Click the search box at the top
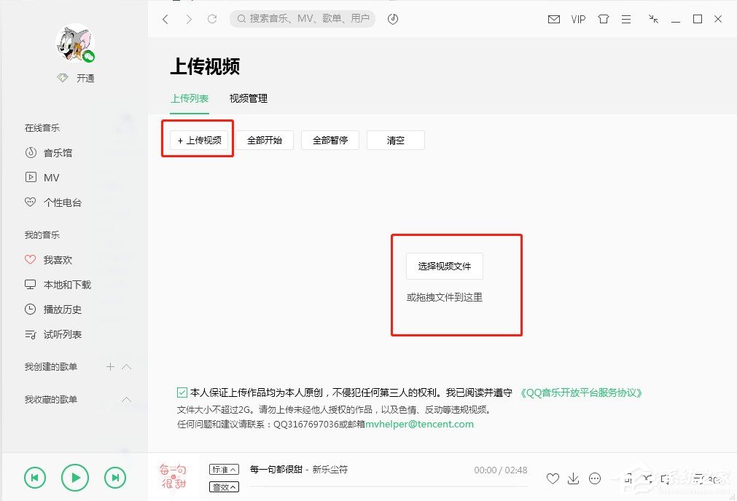This screenshot has width=737, height=501. (x=302, y=19)
